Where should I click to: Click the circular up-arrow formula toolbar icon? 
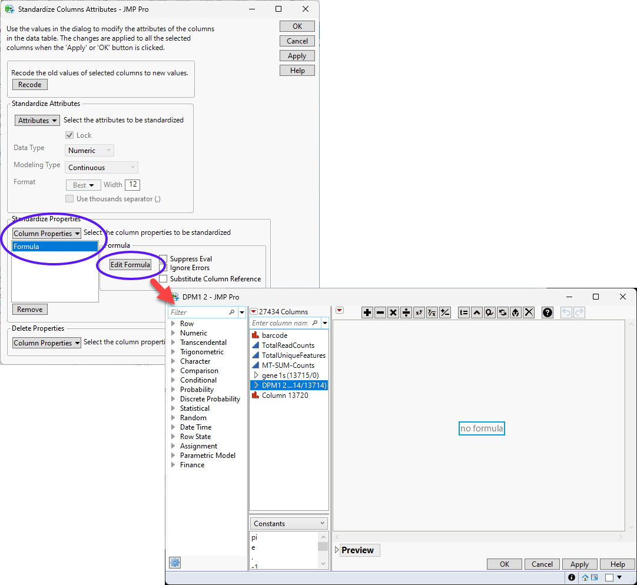click(x=516, y=313)
